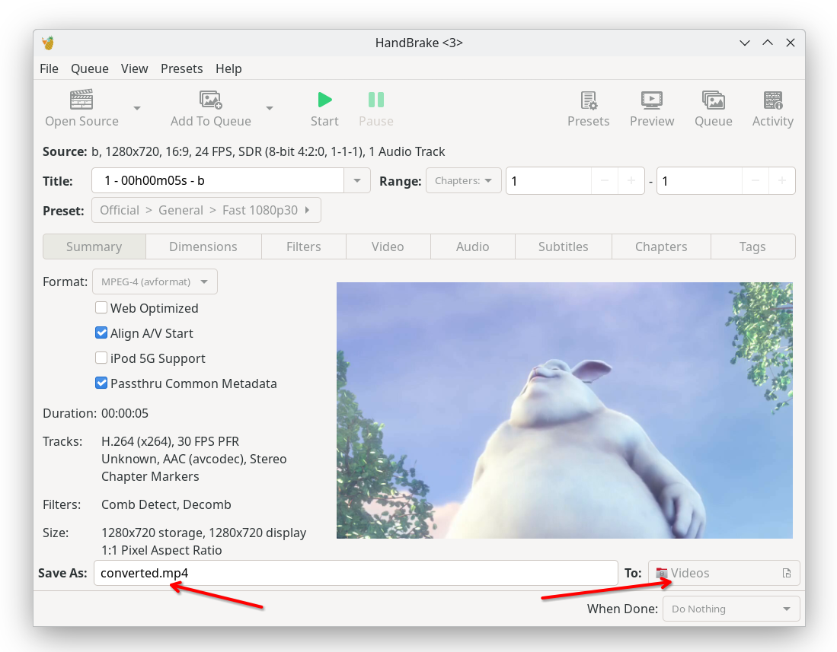Open the Presets panel icon
This screenshot has height=652, width=837.
[x=588, y=100]
